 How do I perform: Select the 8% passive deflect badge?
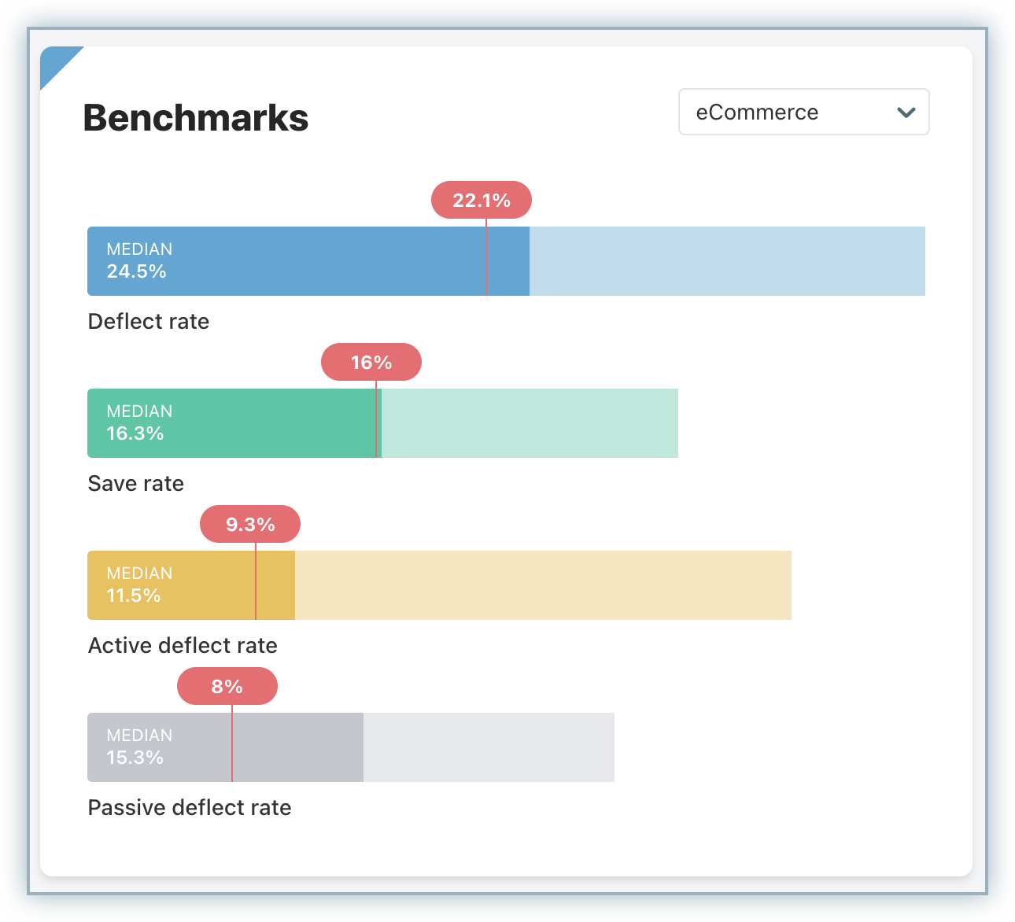pyautogui.click(x=227, y=687)
